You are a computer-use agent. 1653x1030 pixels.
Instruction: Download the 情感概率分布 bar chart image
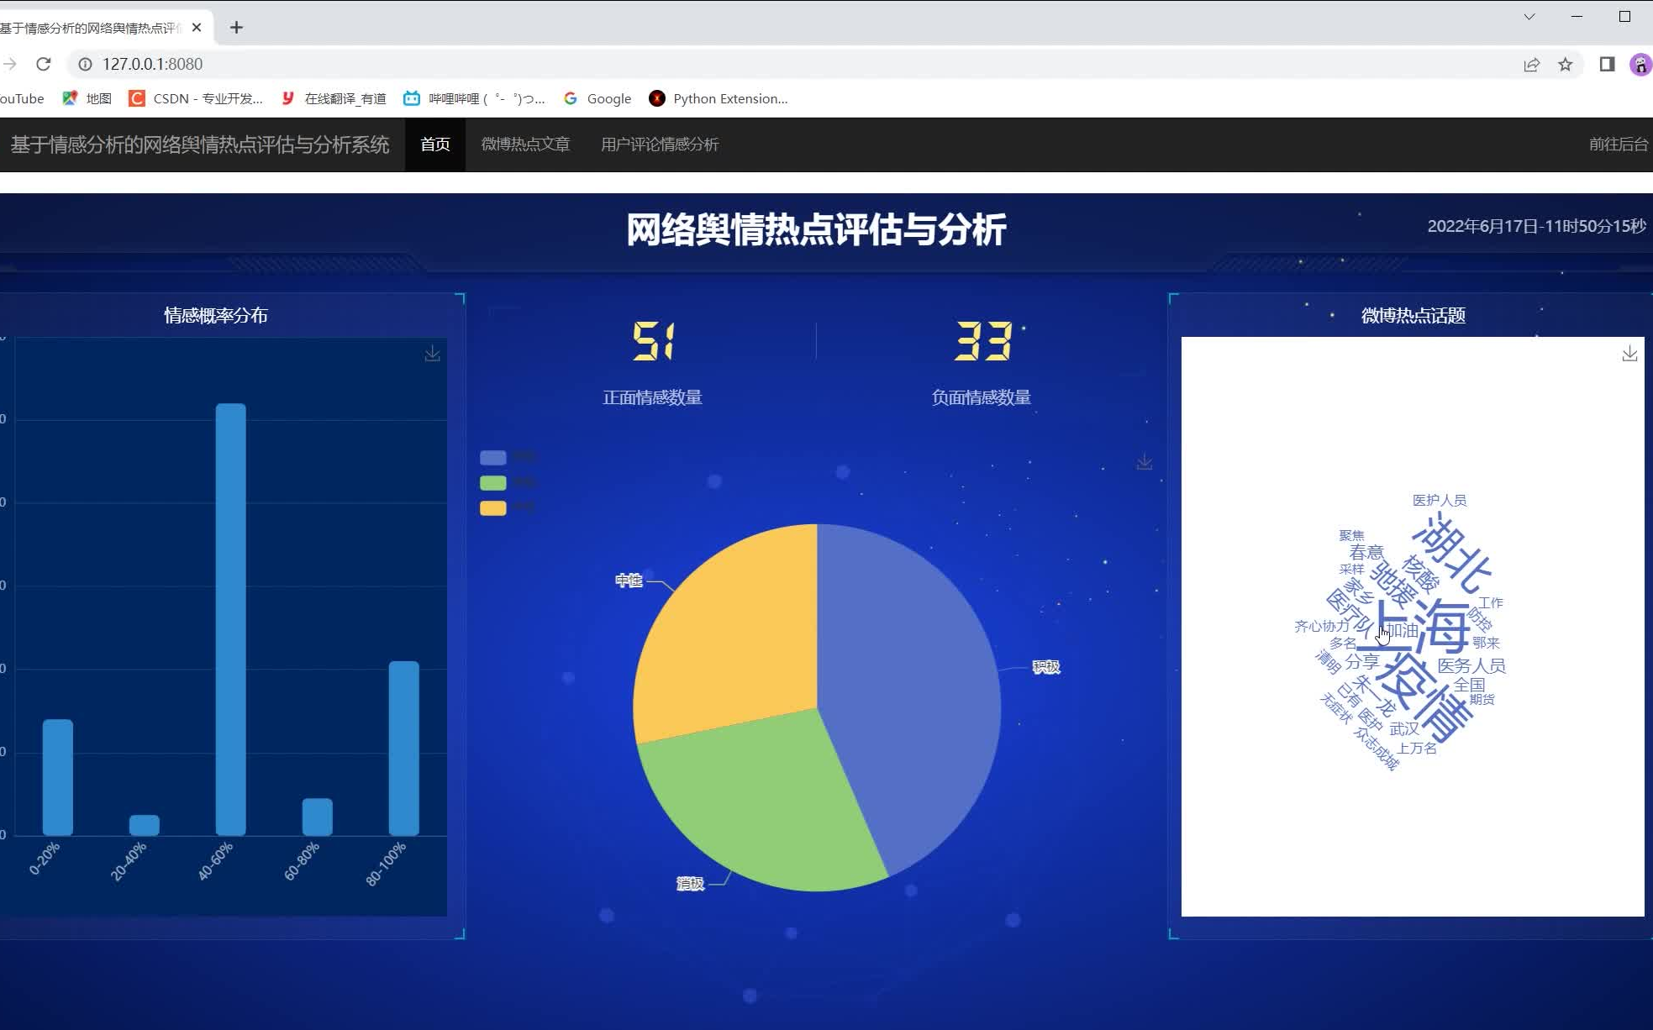432,354
